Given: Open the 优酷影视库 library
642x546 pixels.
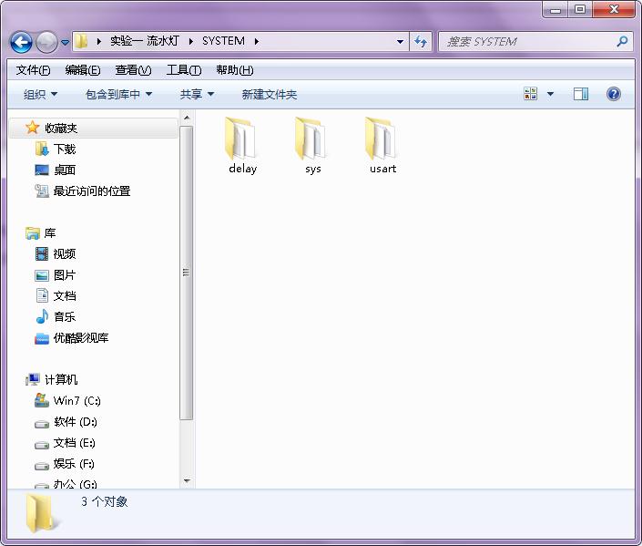Looking at the screenshot, I should [81, 338].
